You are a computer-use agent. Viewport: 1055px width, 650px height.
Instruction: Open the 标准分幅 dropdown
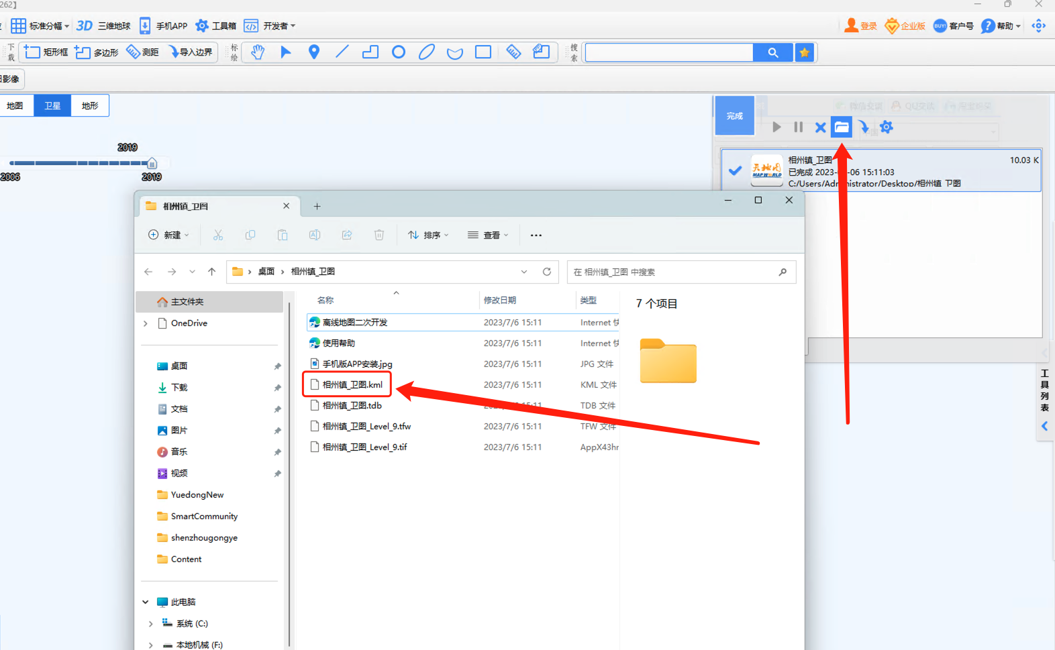[40, 25]
